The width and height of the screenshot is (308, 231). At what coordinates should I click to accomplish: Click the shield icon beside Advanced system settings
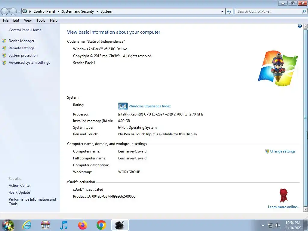coord(4,63)
